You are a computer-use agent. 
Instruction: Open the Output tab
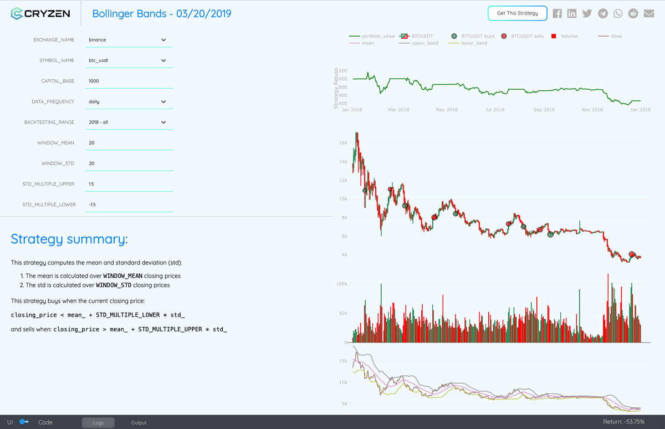click(138, 422)
